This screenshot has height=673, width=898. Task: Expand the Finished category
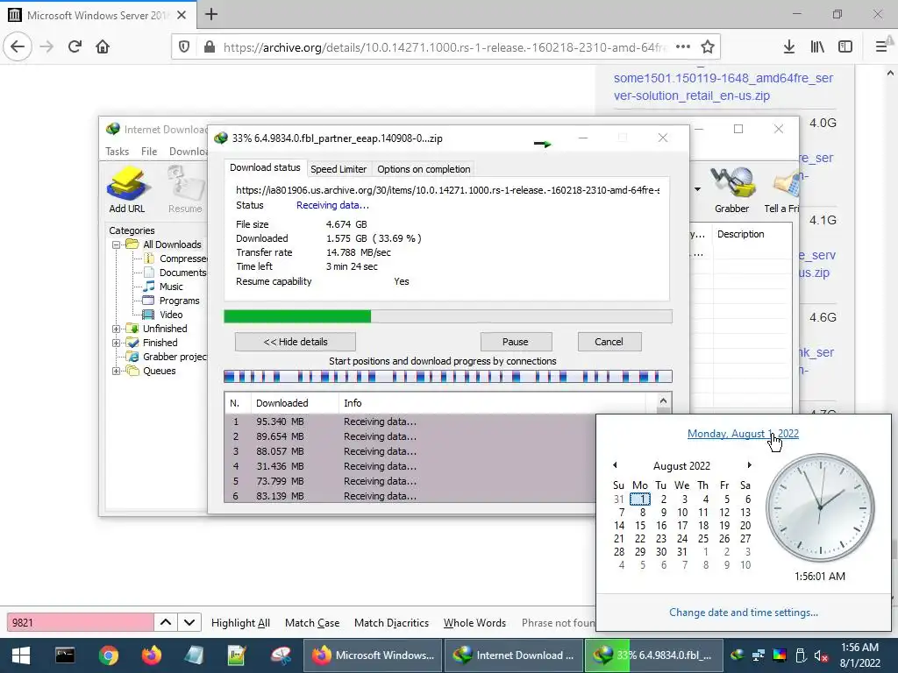tap(117, 343)
